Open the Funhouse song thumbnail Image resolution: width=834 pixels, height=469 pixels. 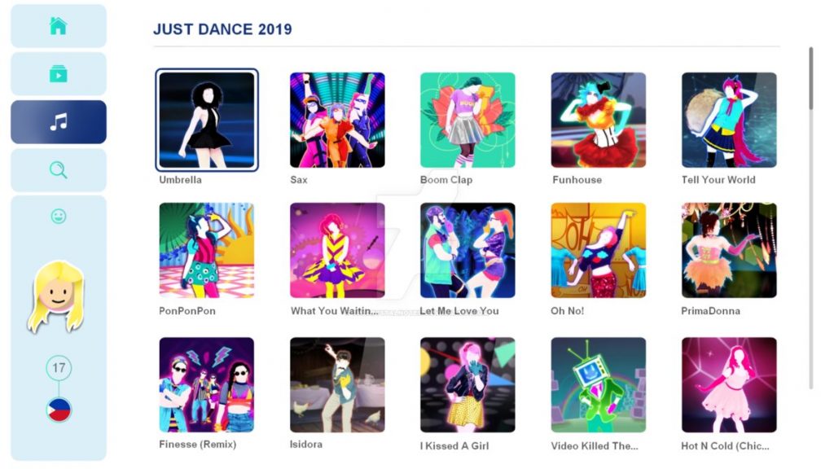point(599,121)
